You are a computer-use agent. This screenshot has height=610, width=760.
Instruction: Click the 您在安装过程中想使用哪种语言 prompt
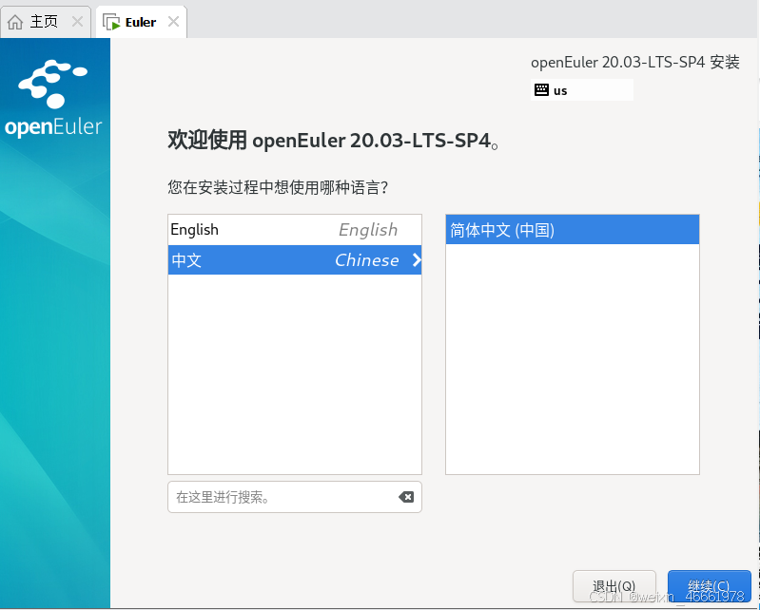tap(278, 187)
